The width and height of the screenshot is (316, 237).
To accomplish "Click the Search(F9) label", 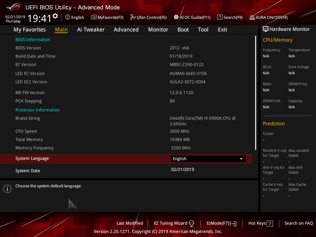I will point(233,18).
